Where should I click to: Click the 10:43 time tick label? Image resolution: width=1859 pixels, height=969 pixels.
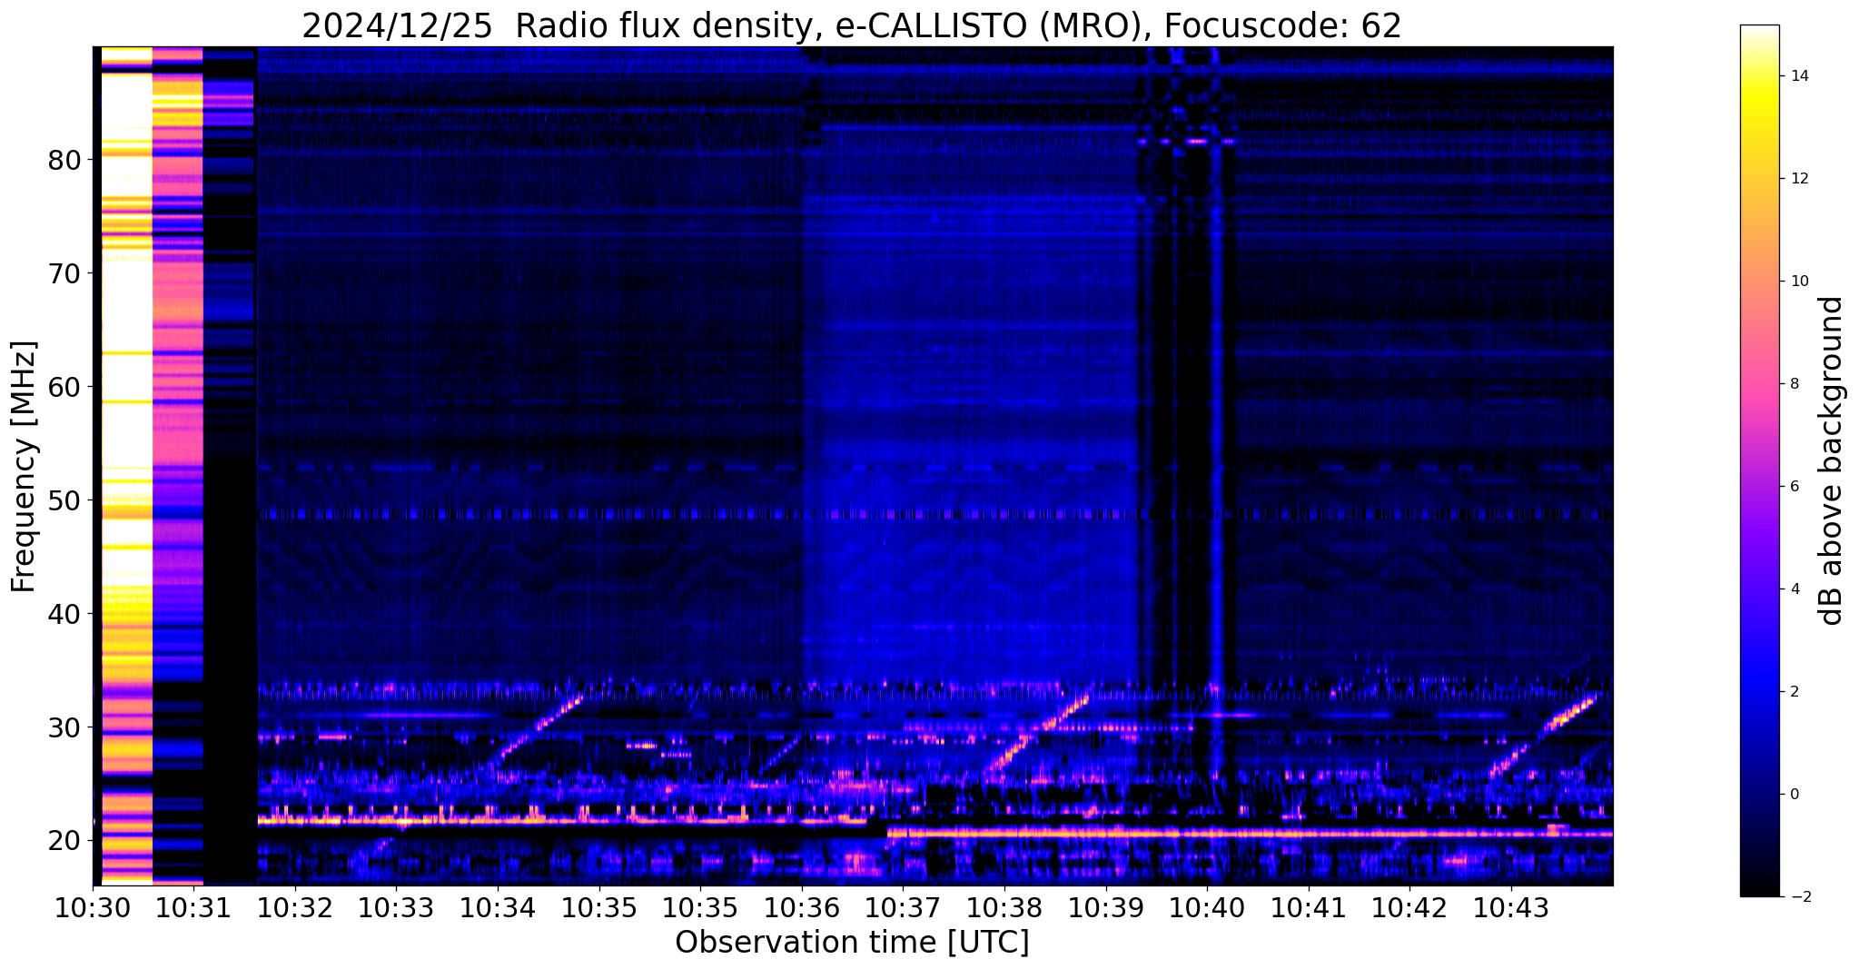pos(1512,908)
